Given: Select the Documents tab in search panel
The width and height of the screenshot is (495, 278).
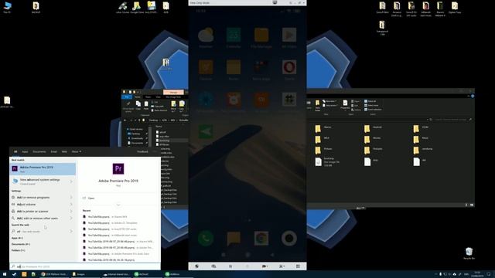Looking at the screenshot, I should [x=39, y=151].
